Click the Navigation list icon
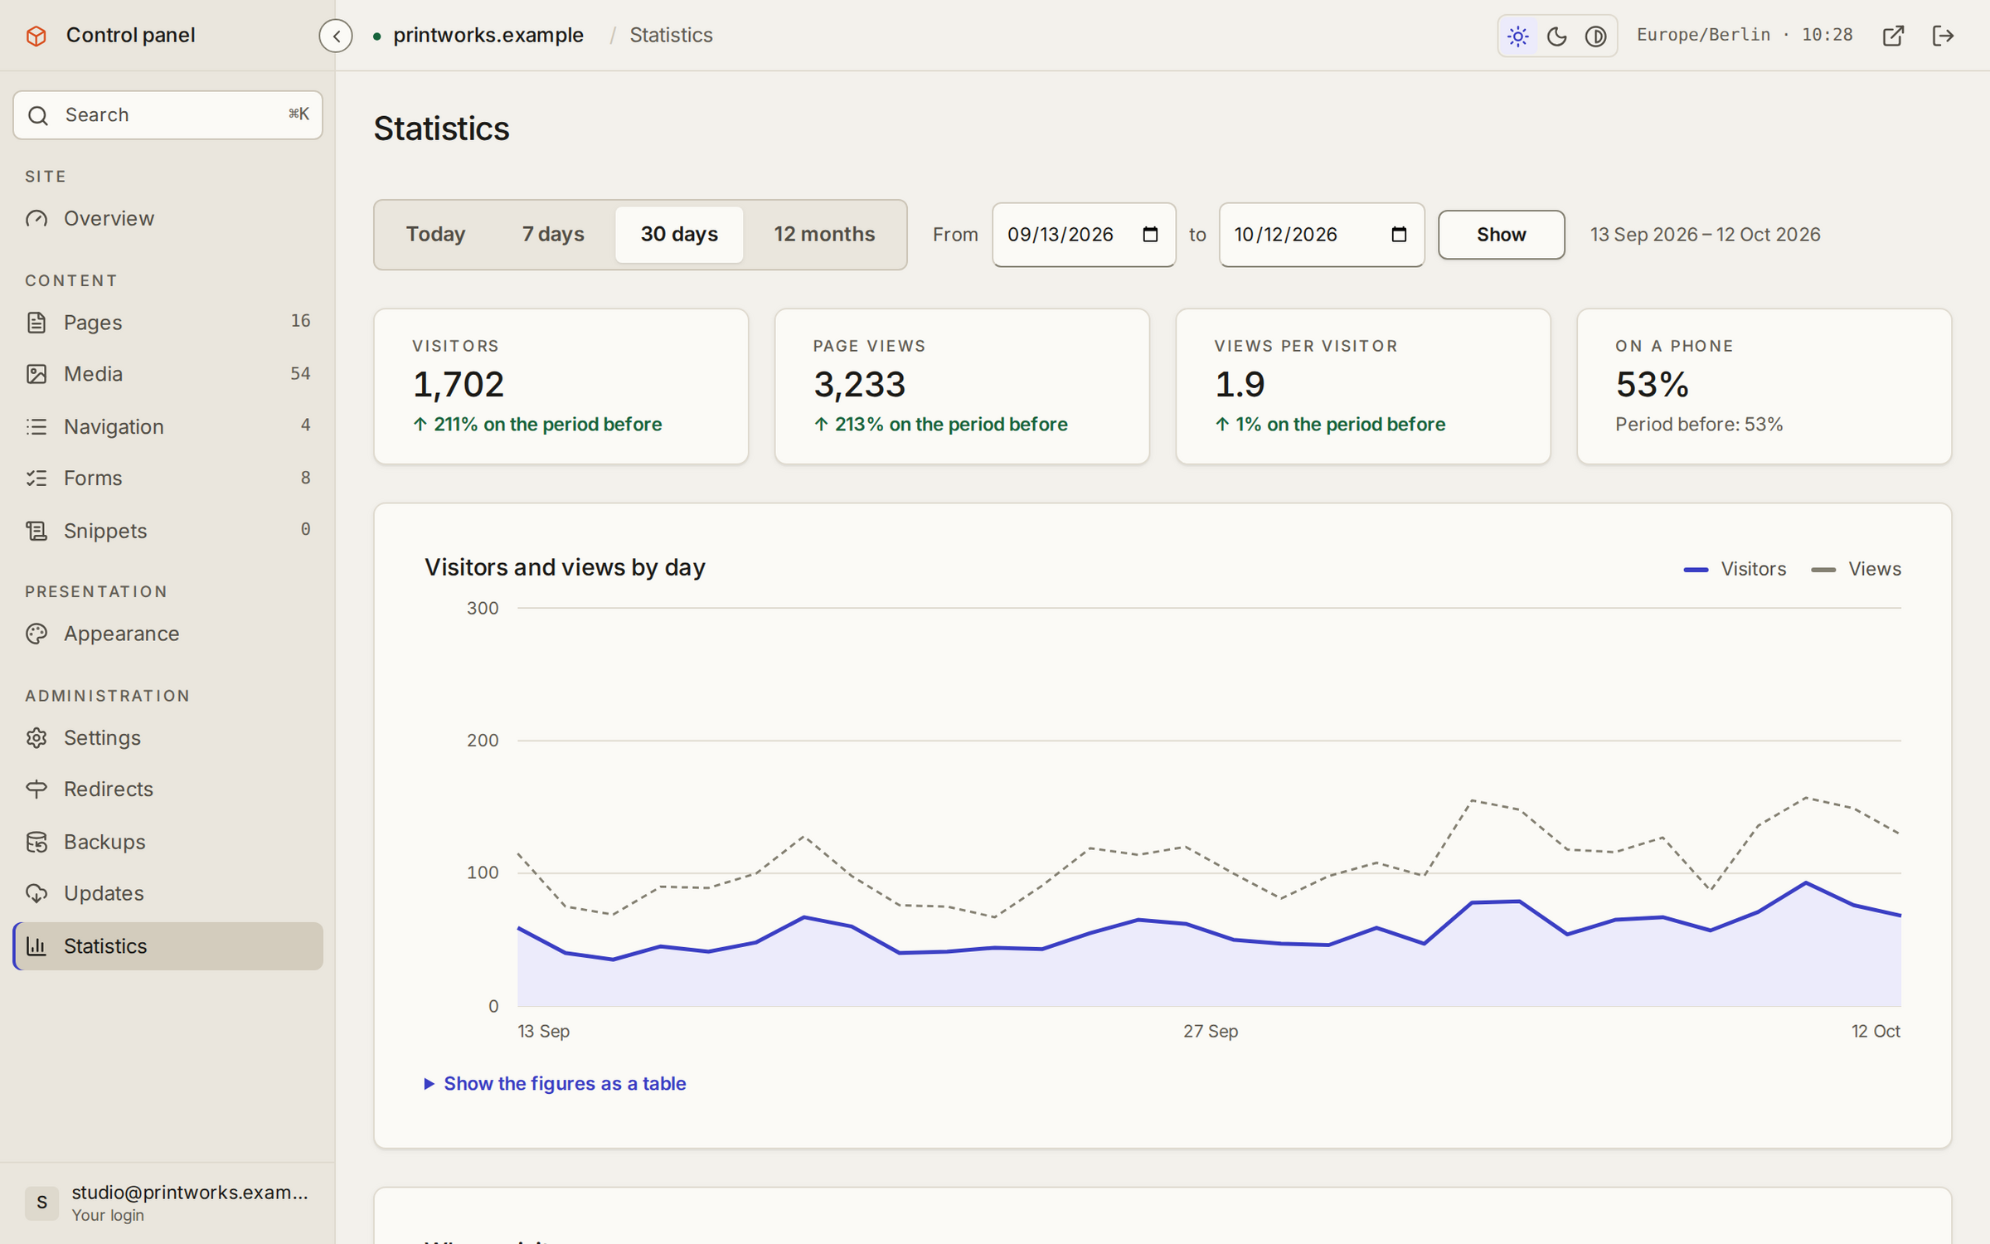This screenshot has height=1244, width=1990. [x=36, y=426]
